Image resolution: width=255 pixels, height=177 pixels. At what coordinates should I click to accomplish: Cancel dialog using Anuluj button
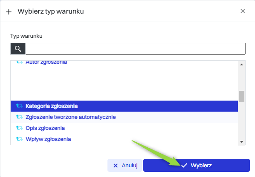pyautogui.click(x=125, y=166)
